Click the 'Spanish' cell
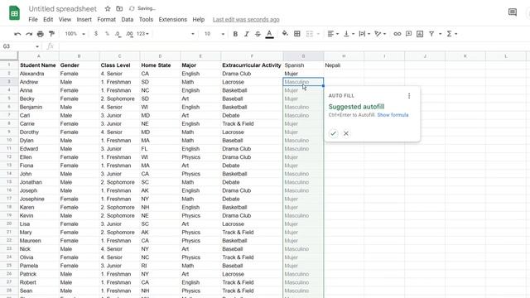 [303, 65]
